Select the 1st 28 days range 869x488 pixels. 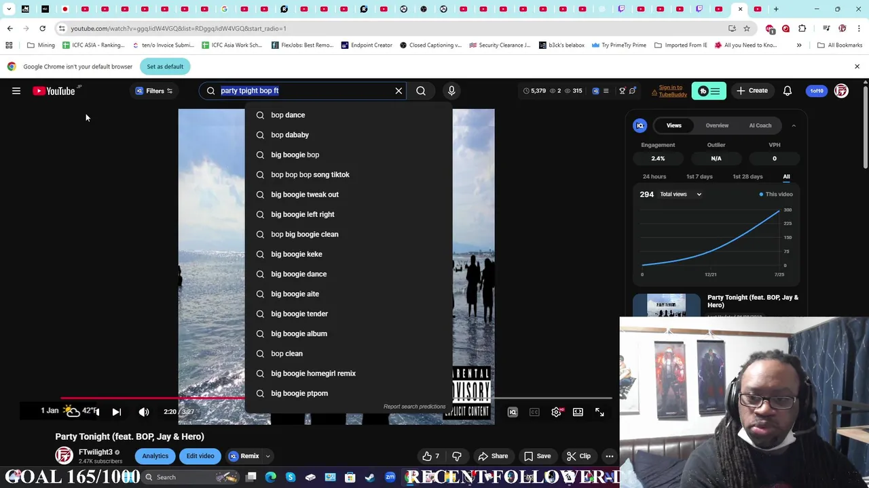coord(747,177)
